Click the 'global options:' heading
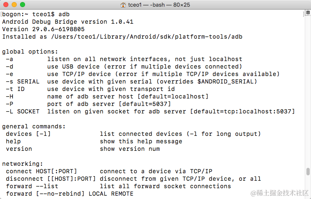 click(x=30, y=52)
